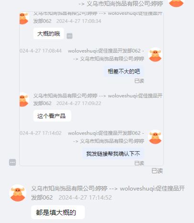Click the sender avatar beside 相差不大的吧
Image resolution: width=194 pixels, height=223 pixels.
click(x=155, y=54)
